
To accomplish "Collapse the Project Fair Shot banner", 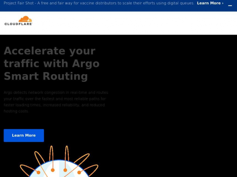I will [x=230, y=6].
